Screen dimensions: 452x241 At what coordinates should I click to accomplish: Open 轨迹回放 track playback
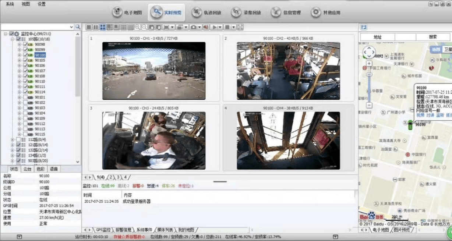tap(207, 13)
